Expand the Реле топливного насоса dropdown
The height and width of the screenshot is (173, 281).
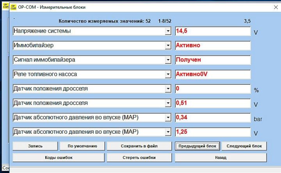click(168, 74)
